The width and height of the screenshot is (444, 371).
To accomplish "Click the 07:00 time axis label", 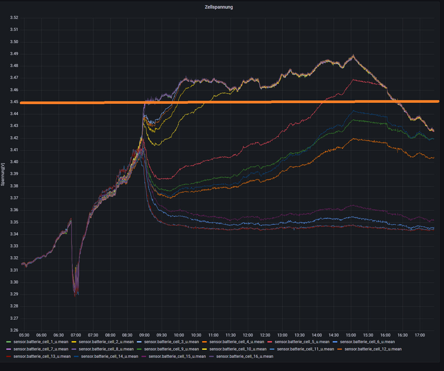I will tap(76, 335).
